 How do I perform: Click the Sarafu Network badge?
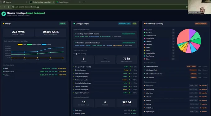(201, 24)
